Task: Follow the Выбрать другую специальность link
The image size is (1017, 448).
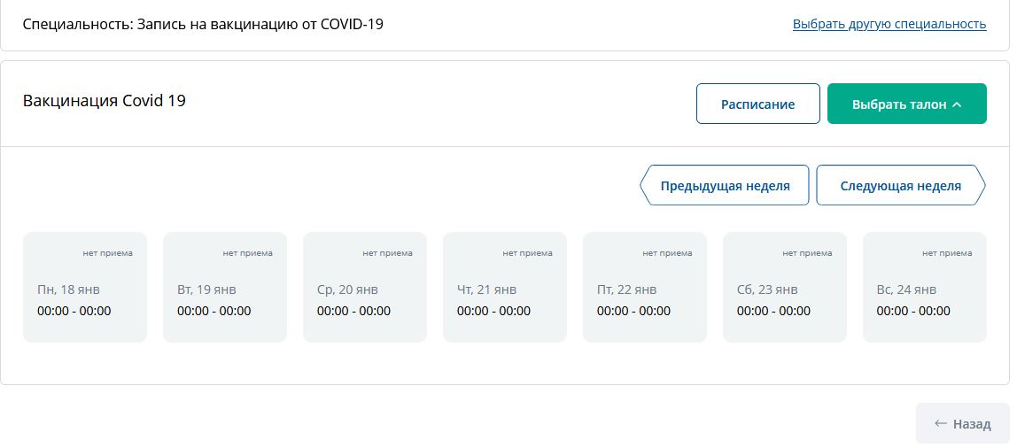Action: point(889,24)
